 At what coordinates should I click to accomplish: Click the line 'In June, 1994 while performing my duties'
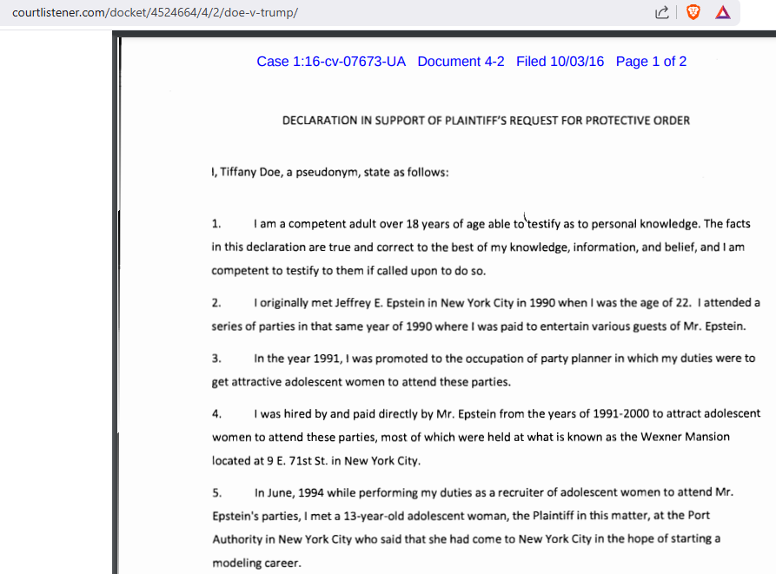494,492
